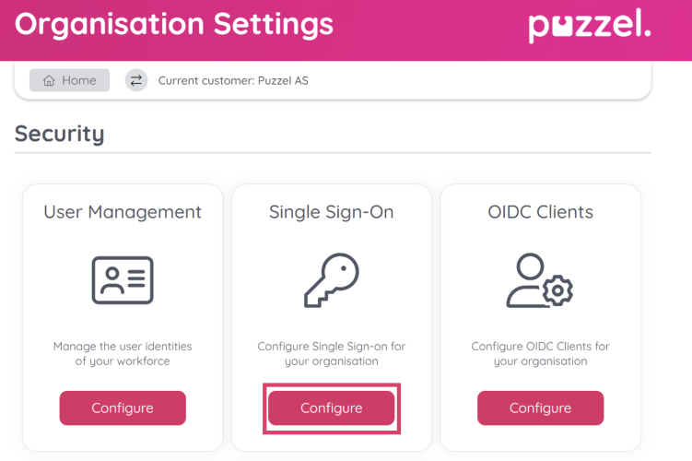Open Configure under Single Sign-On

tap(332, 408)
